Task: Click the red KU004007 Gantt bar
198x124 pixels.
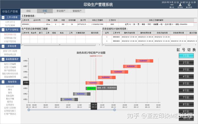Action: pos(144,61)
